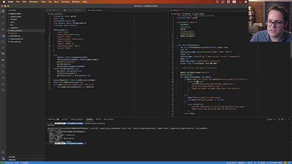Open the Explorer view in activity bar

(x=3, y=11)
